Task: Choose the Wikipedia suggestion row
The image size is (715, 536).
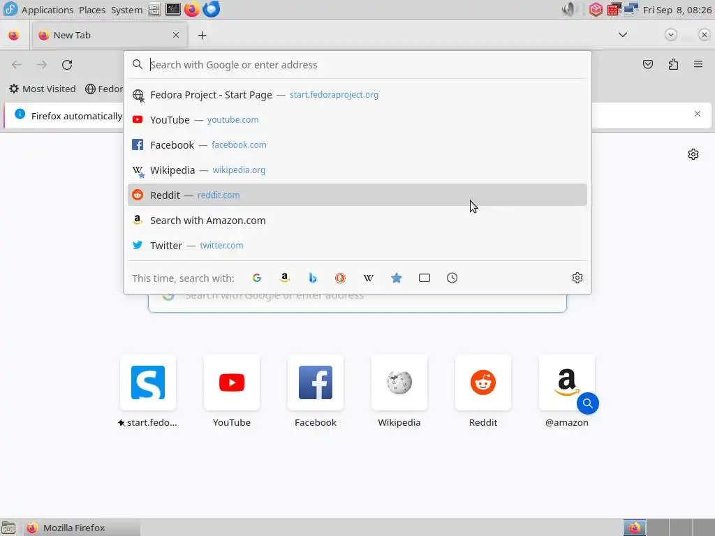Action: tap(357, 170)
